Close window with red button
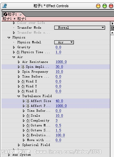The image size is (114, 157). pos(111,6)
